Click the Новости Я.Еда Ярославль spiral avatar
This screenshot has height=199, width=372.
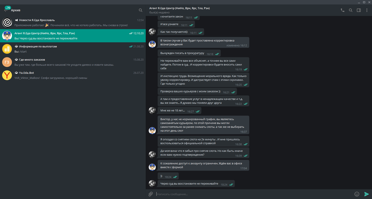[x=7, y=23]
